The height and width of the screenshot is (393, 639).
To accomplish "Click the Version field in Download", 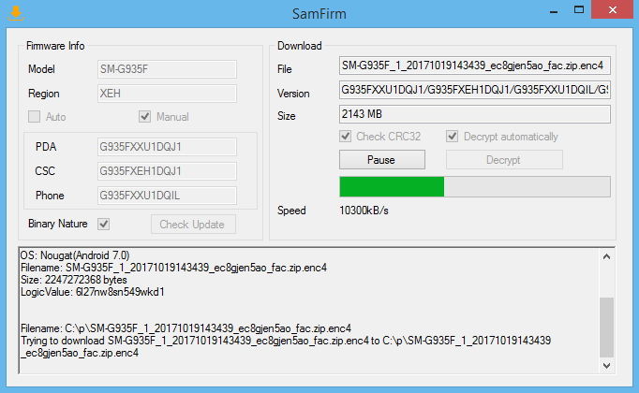I will (x=475, y=90).
